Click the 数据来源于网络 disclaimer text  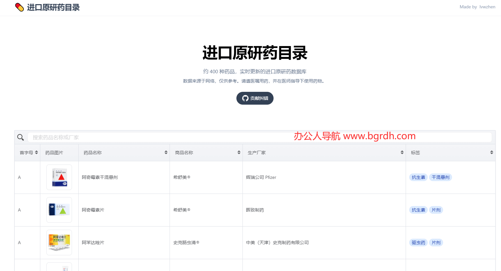pyautogui.click(x=255, y=81)
